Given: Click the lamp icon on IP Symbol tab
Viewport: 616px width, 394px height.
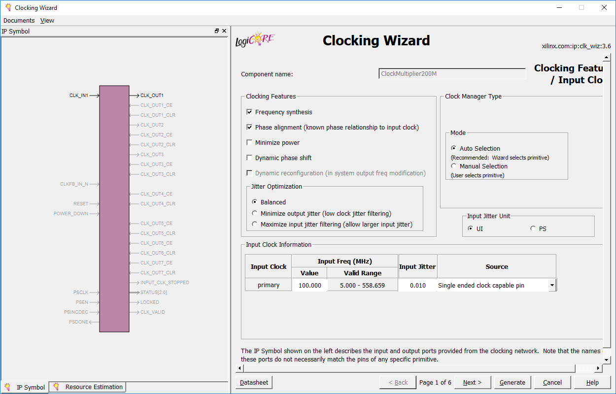Looking at the screenshot, I should (x=7, y=387).
